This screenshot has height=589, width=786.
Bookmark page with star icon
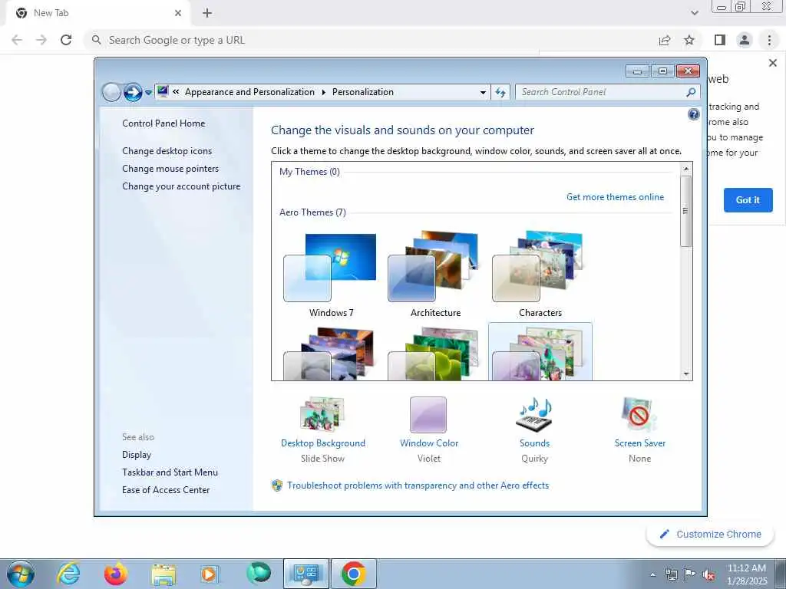(689, 40)
